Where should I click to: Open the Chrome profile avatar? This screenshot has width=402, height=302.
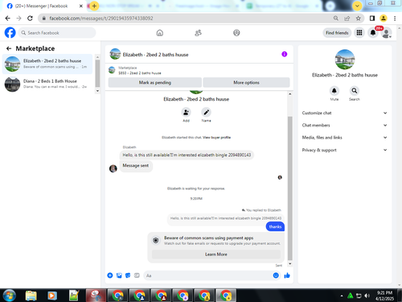384,19
